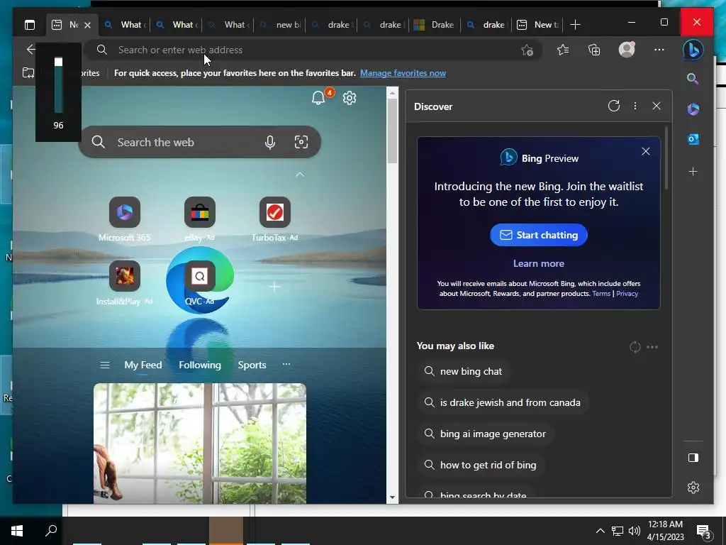Screen dimensions: 726x545
Task: Open Settings and more ellipsis menu
Action: [x=659, y=50]
